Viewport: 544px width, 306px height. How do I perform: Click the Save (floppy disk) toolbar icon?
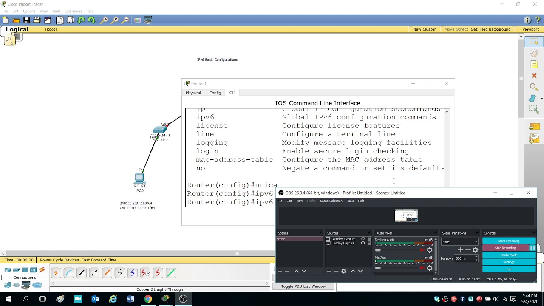click(26, 20)
